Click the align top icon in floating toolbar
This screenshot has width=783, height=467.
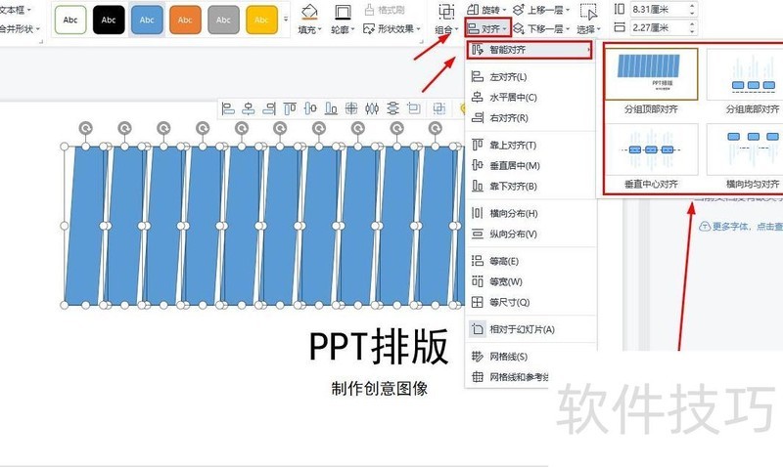click(x=290, y=108)
